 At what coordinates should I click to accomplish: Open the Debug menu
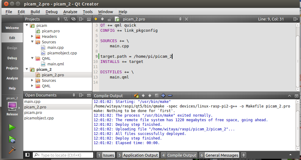coord(51,12)
